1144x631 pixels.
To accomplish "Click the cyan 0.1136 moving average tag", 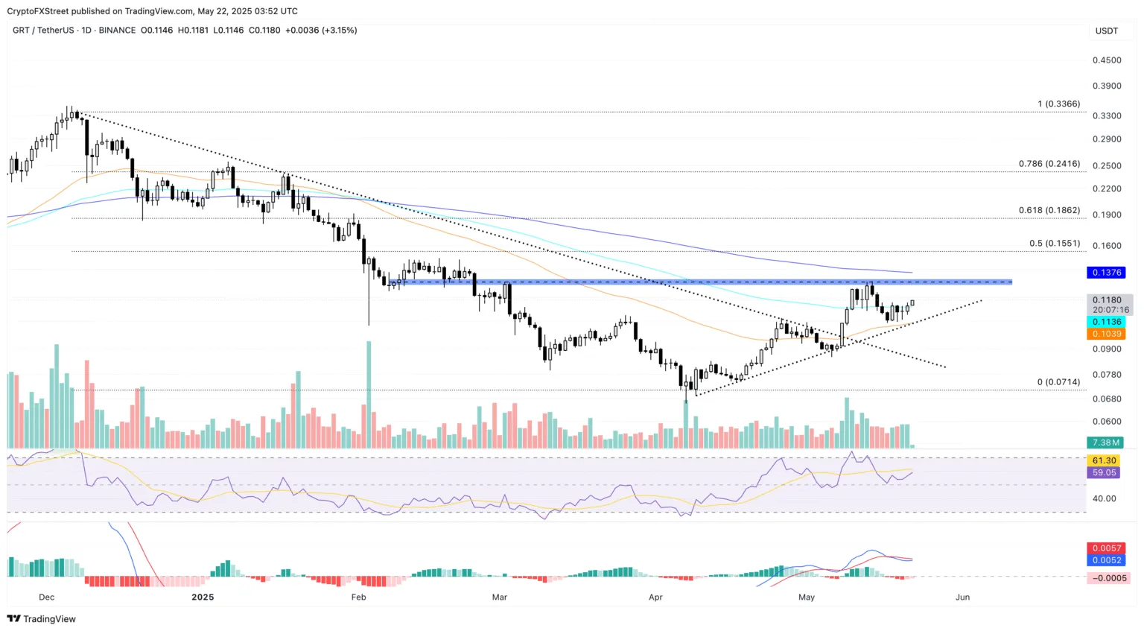I will coord(1106,322).
